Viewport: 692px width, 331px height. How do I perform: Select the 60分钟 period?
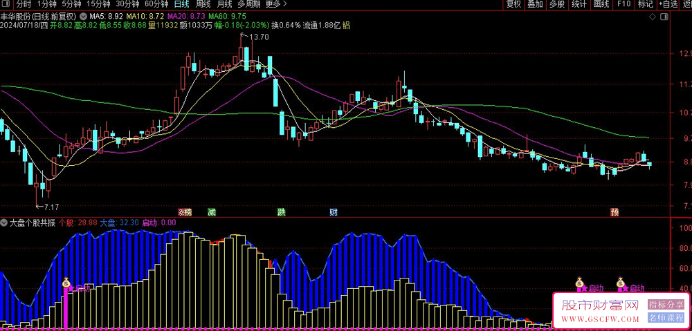pyautogui.click(x=156, y=4)
